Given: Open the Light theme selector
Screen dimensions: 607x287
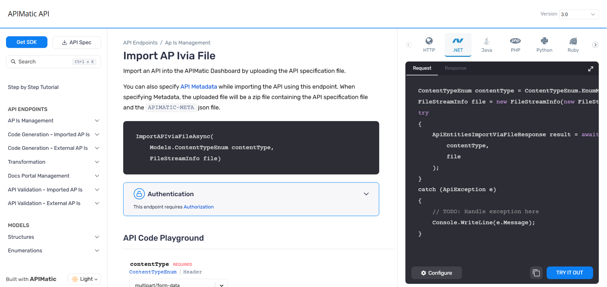Looking at the screenshot, I should [x=85, y=279].
